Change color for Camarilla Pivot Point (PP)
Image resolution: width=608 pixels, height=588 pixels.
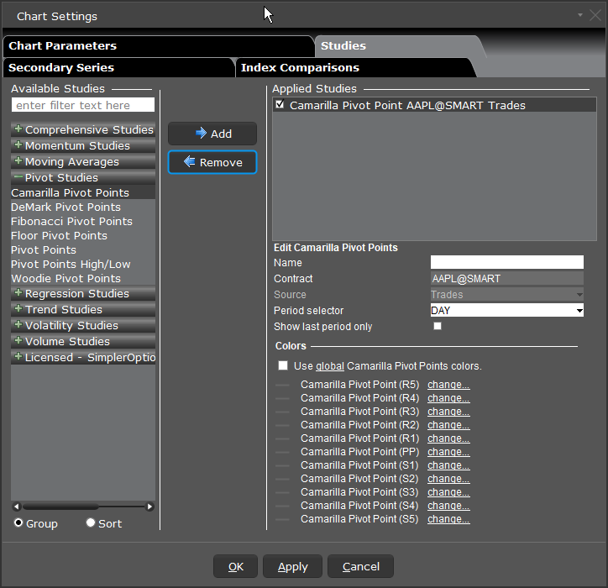[x=448, y=451]
